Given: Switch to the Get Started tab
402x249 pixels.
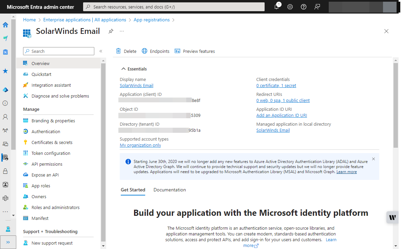Looking at the screenshot, I should coord(133,190).
